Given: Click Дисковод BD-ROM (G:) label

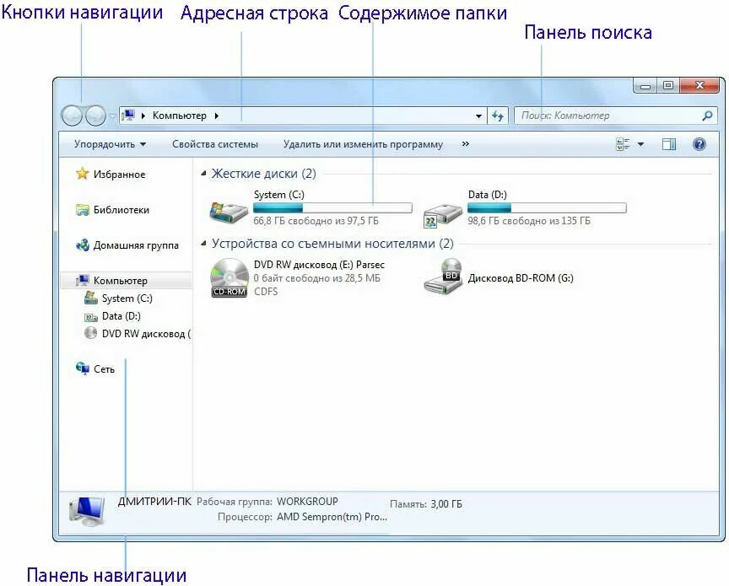Looking at the screenshot, I should coord(521,278).
